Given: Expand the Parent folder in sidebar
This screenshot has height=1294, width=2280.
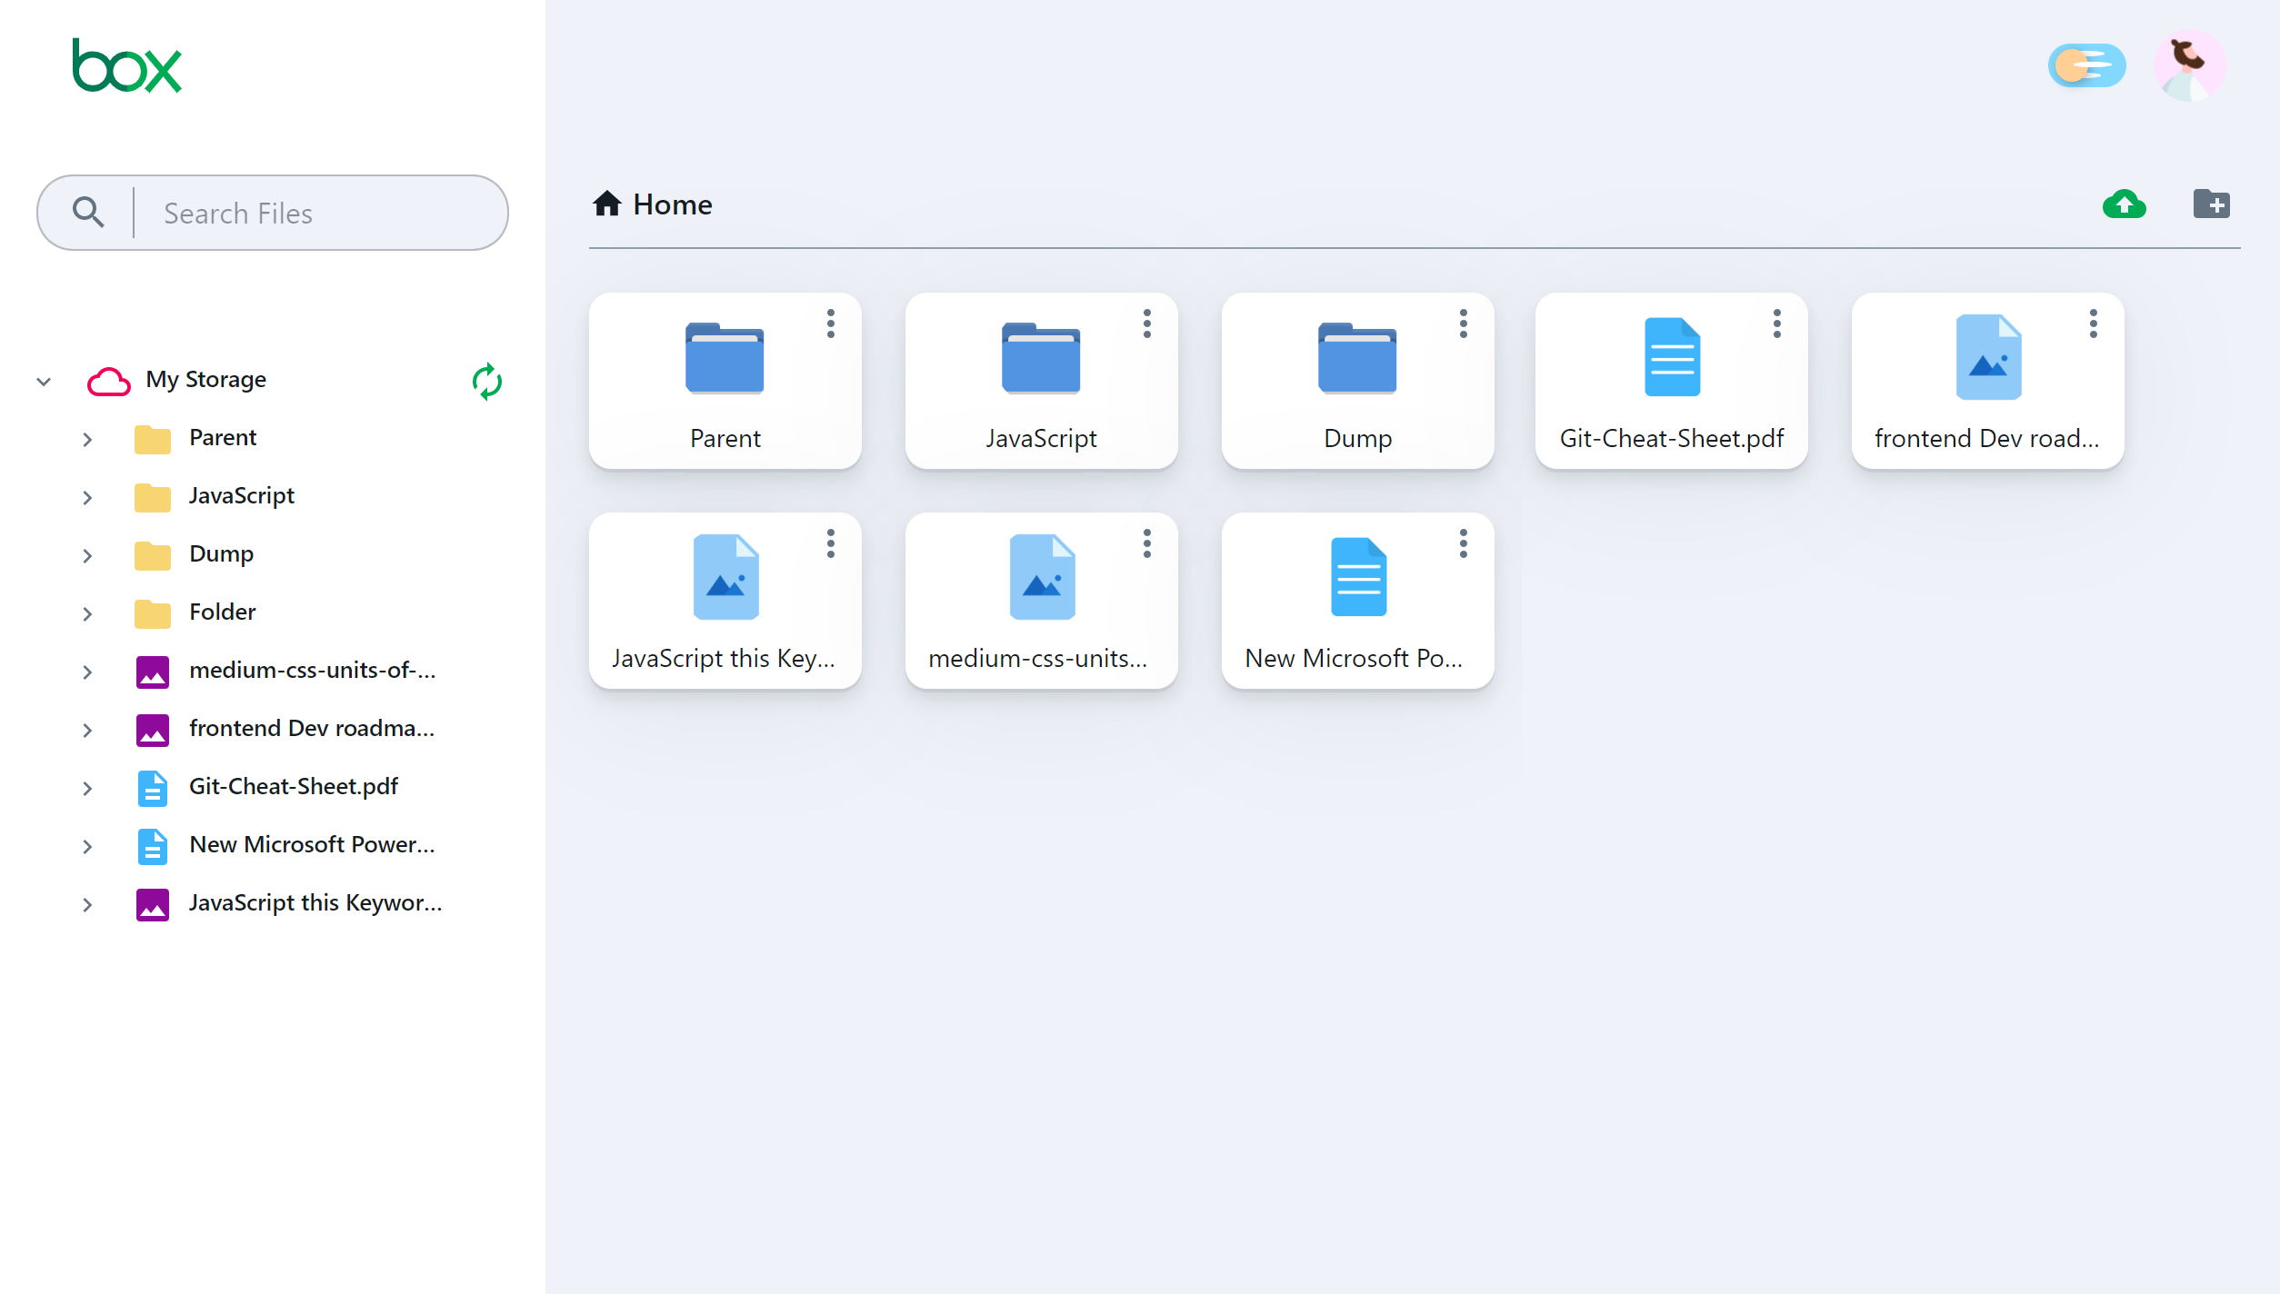Looking at the screenshot, I should point(87,438).
